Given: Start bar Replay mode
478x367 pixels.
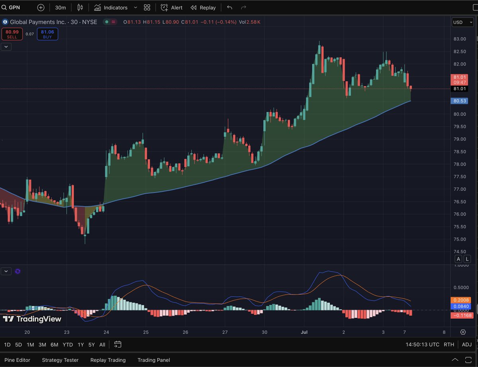Looking at the screenshot, I should coord(203,8).
